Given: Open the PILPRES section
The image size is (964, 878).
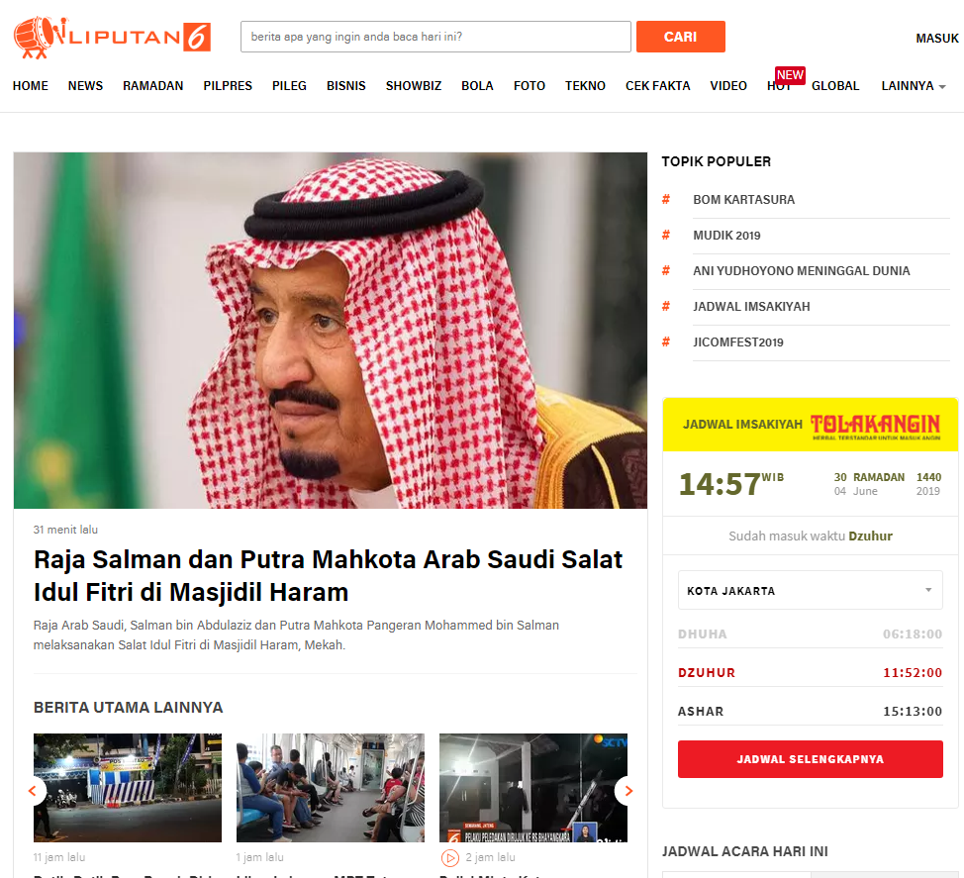Looking at the screenshot, I should coord(228,86).
